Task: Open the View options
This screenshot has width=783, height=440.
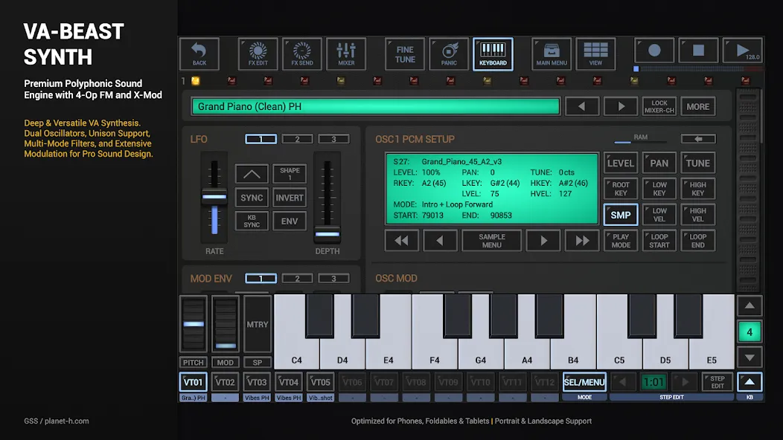Action: click(595, 54)
